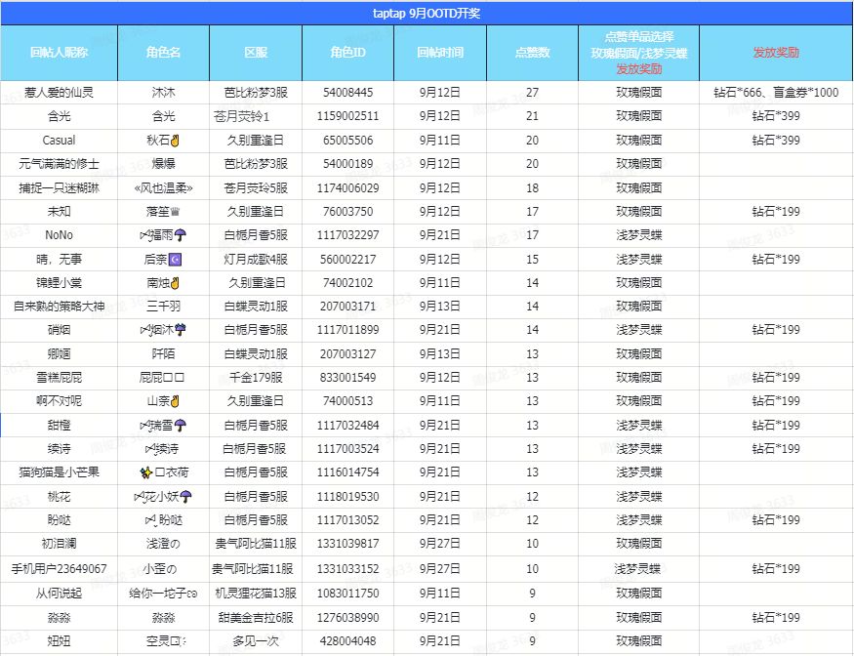Click the server cell 多见一次
Screen dimensions: 854x656
click(x=256, y=641)
